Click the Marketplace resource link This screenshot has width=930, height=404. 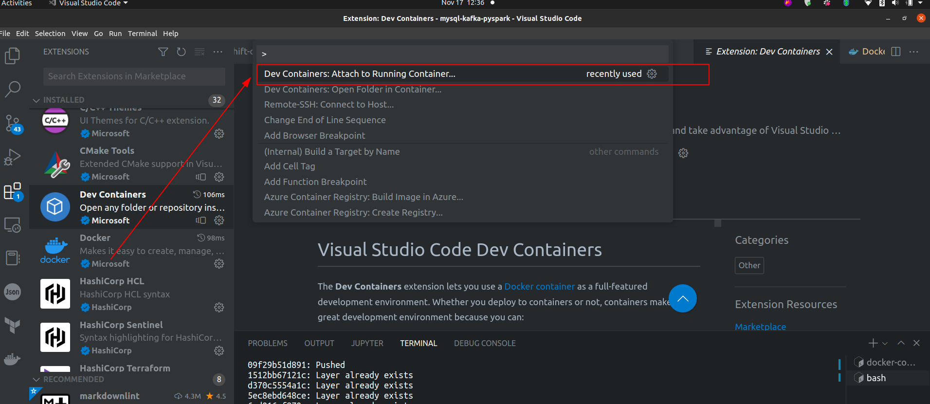(x=760, y=327)
